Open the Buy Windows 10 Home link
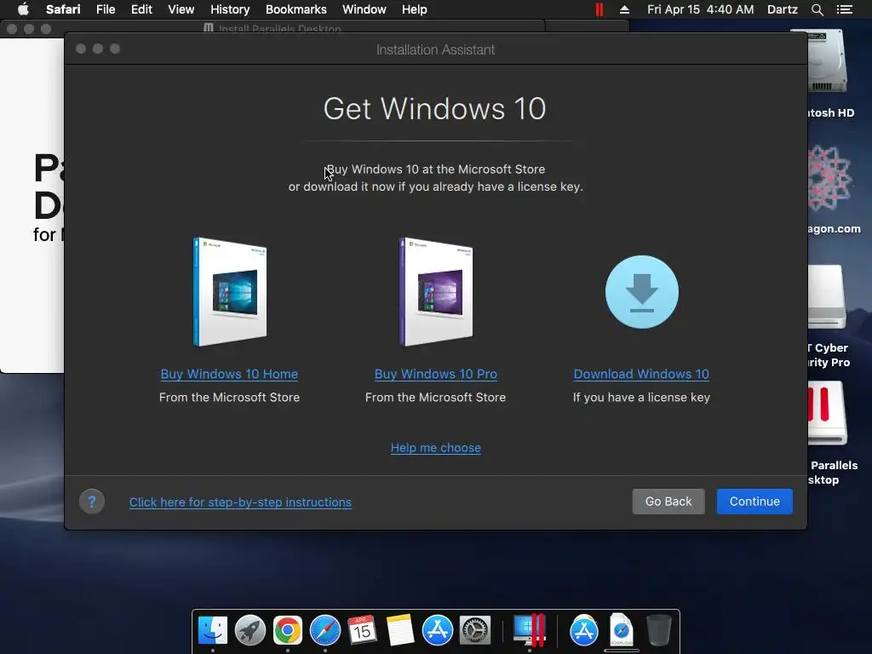The height and width of the screenshot is (654, 872). 229,375
